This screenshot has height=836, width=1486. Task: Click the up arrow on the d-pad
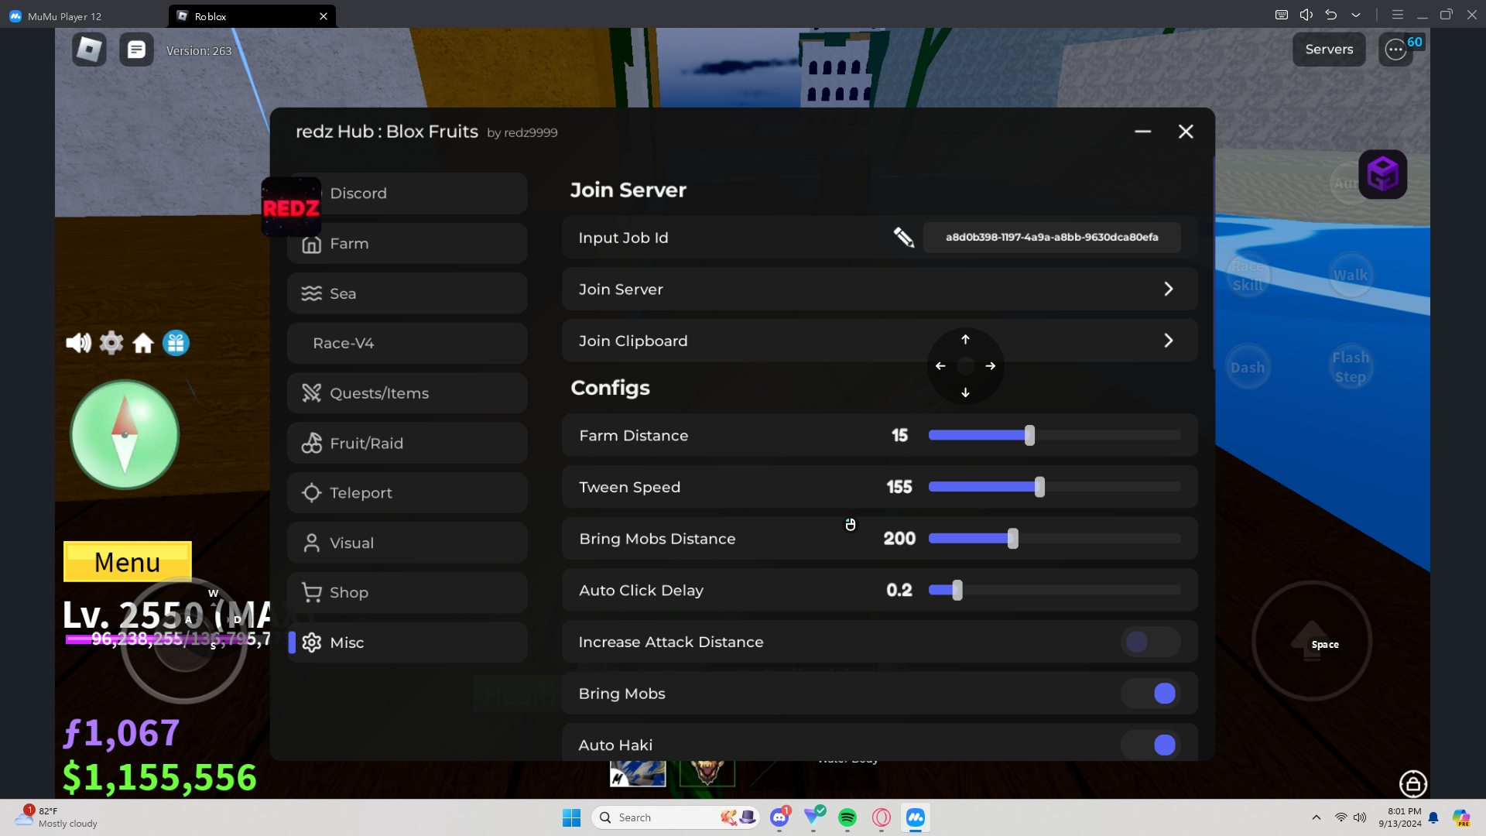click(965, 339)
